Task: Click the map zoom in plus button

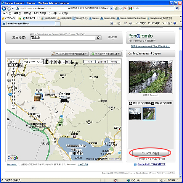Action: [13, 73]
